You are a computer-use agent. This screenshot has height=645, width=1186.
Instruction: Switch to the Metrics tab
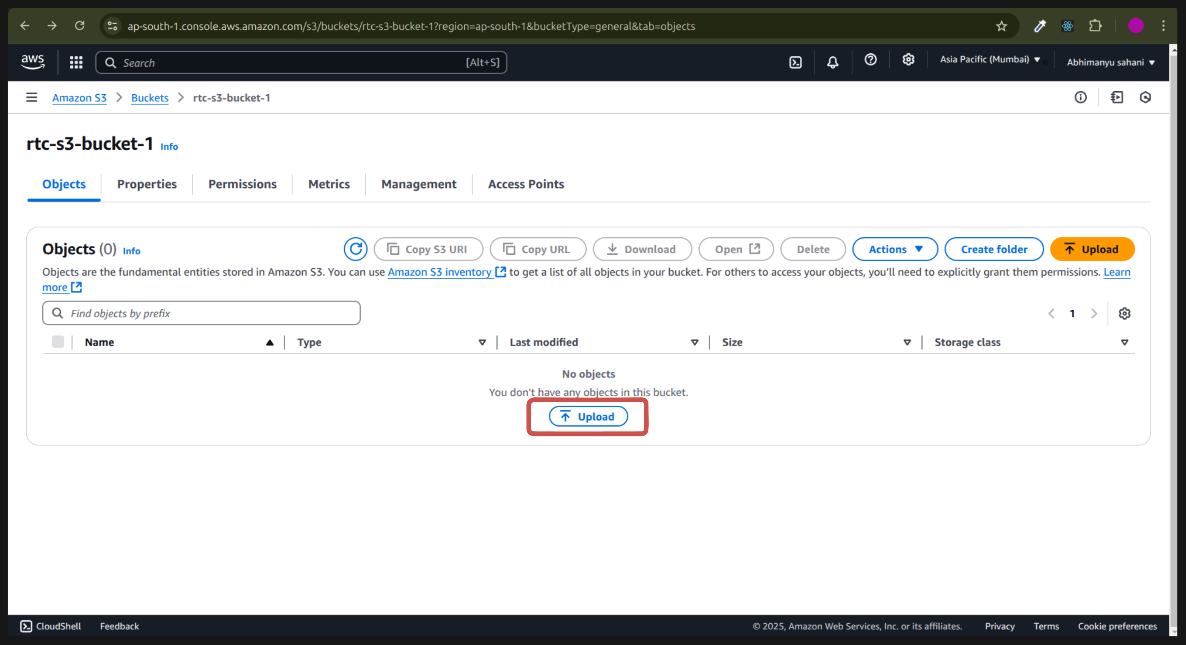coord(329,184)
